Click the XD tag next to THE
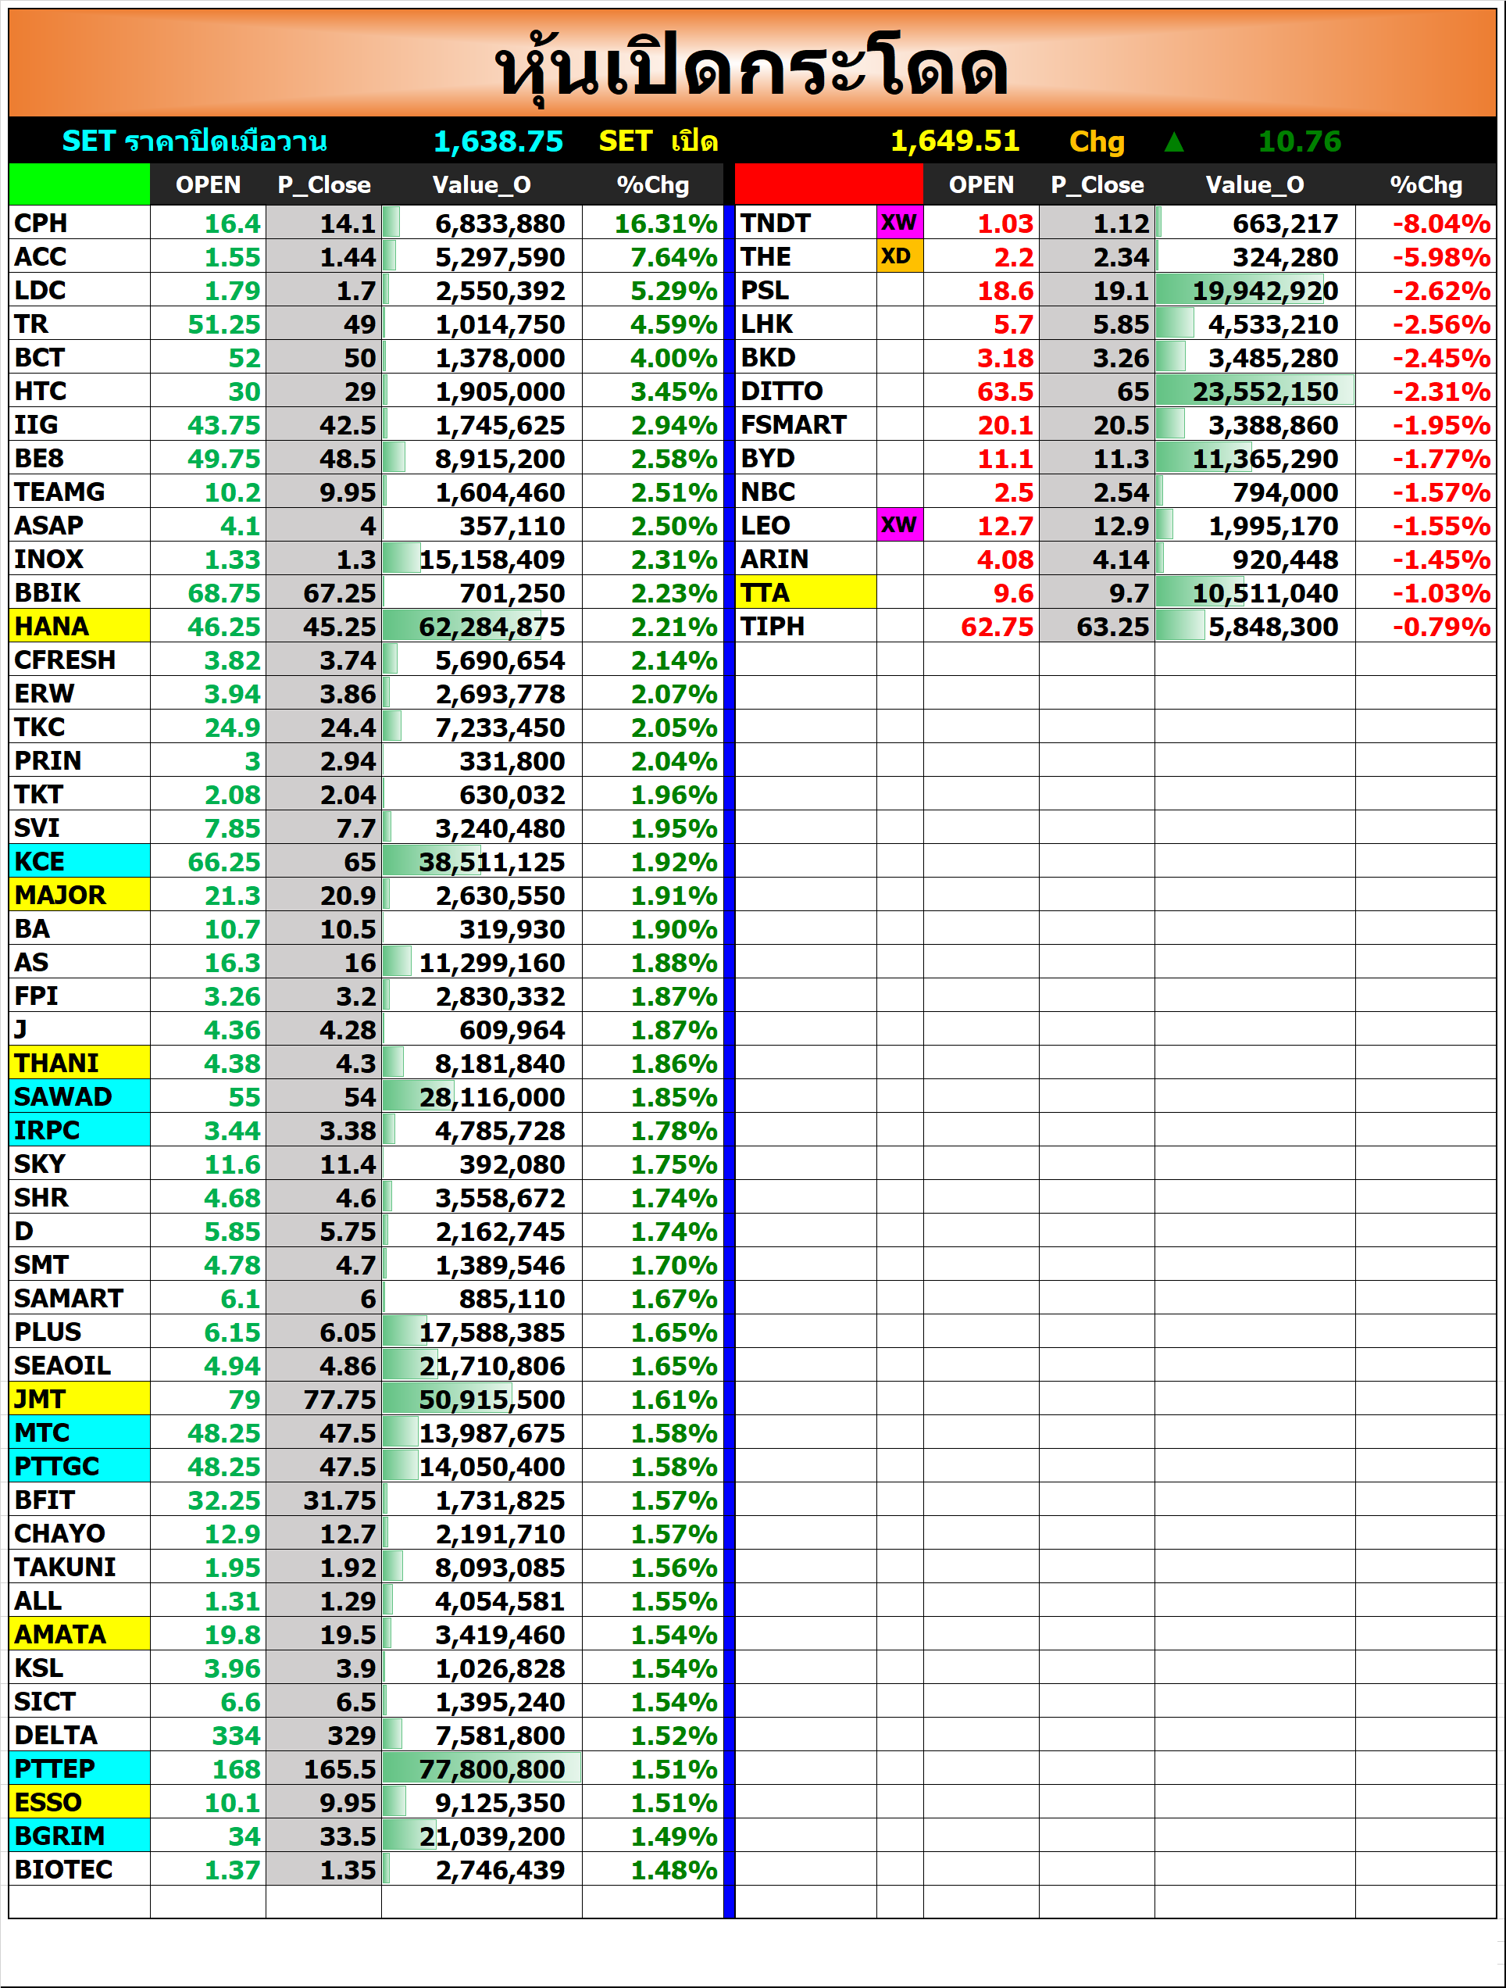The height and width of the screenshot is (1988, 1506). point(900,256)
